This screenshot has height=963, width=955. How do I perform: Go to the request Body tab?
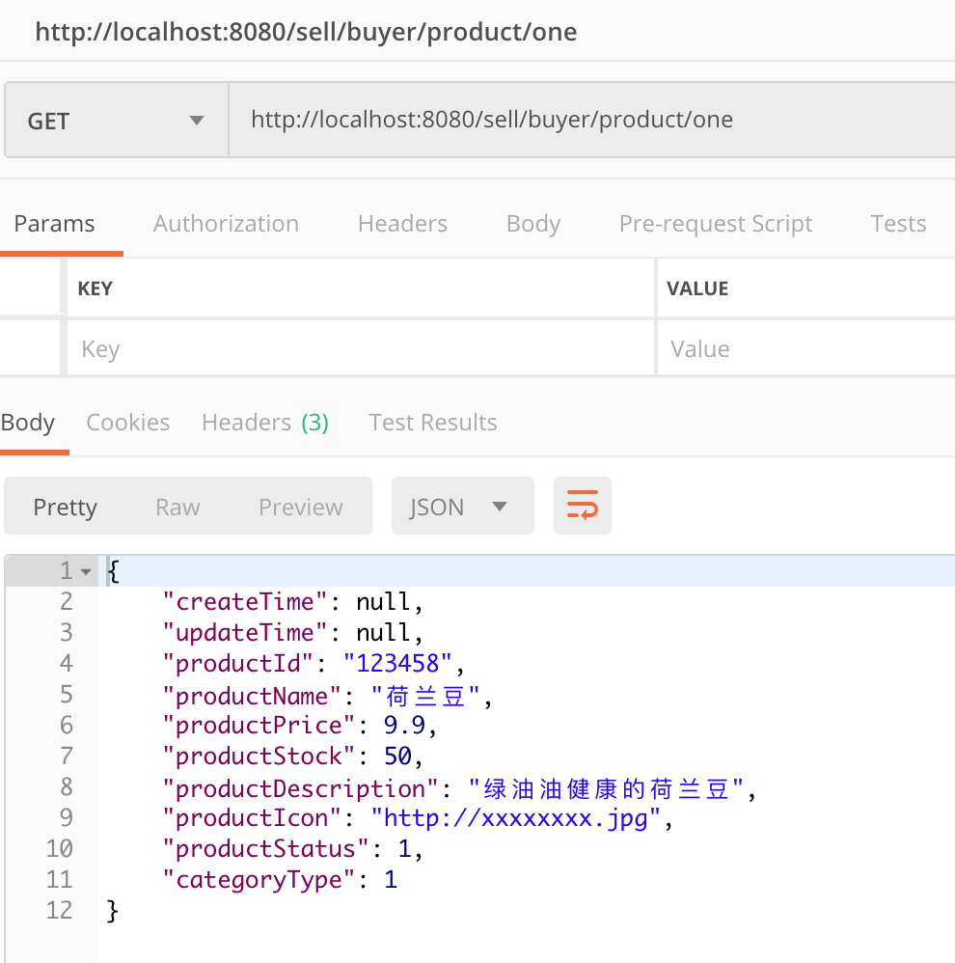(533, 224)
